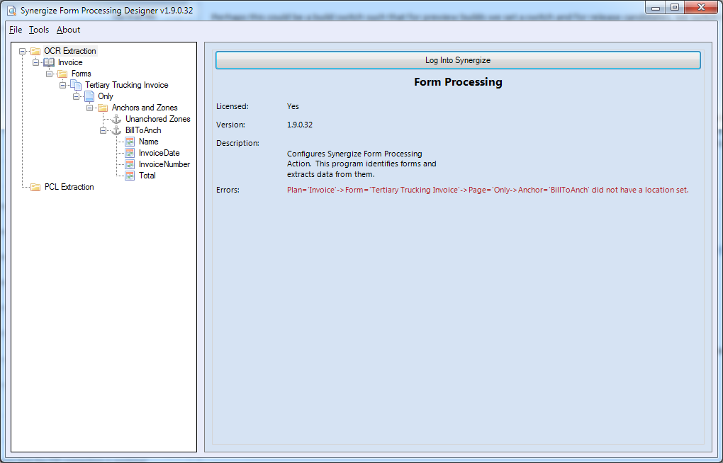Click the Total zone icon

coord(130,176)
